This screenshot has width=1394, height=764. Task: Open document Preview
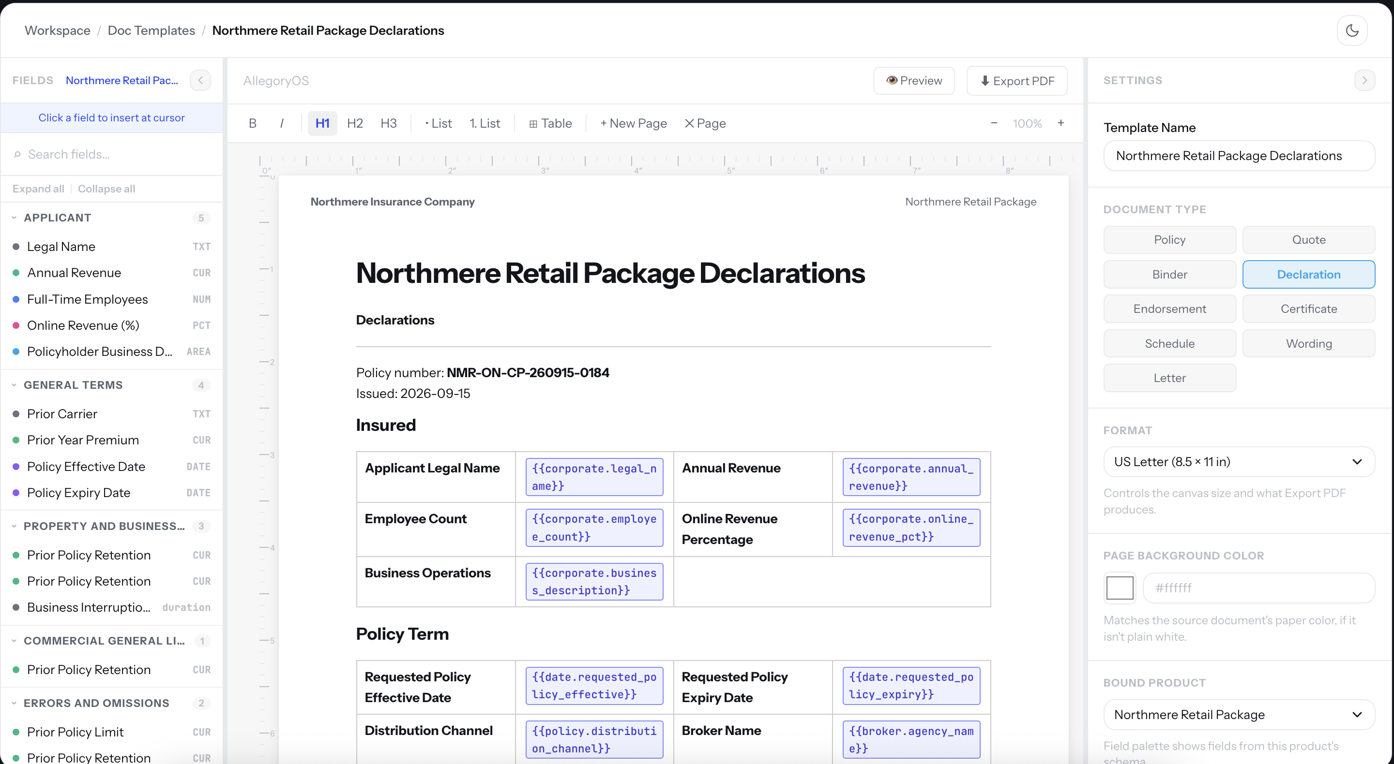(x=914, y=81)
